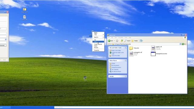Viewport: 194px width, 109px height.
Task: Collapse the Other Places panel
Action: [x=125, y=61]
